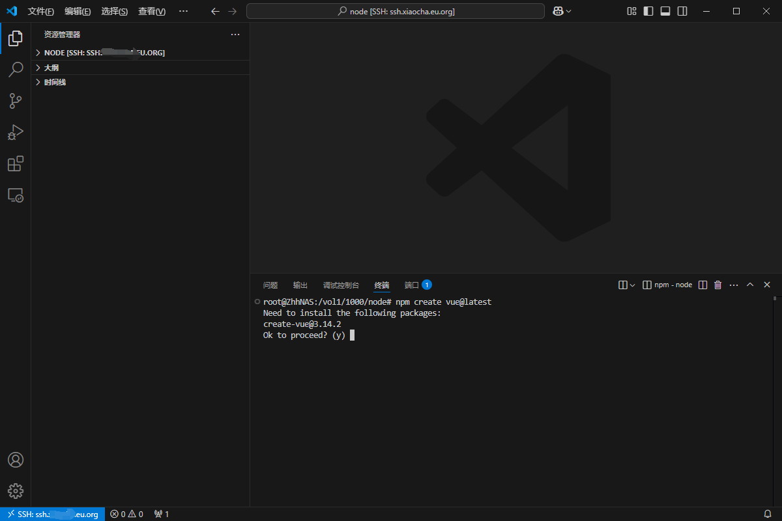Toggle the primary side bar visibility

(648, 11)
